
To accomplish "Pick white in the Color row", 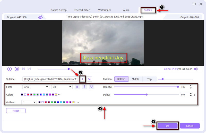I will 25,95.
